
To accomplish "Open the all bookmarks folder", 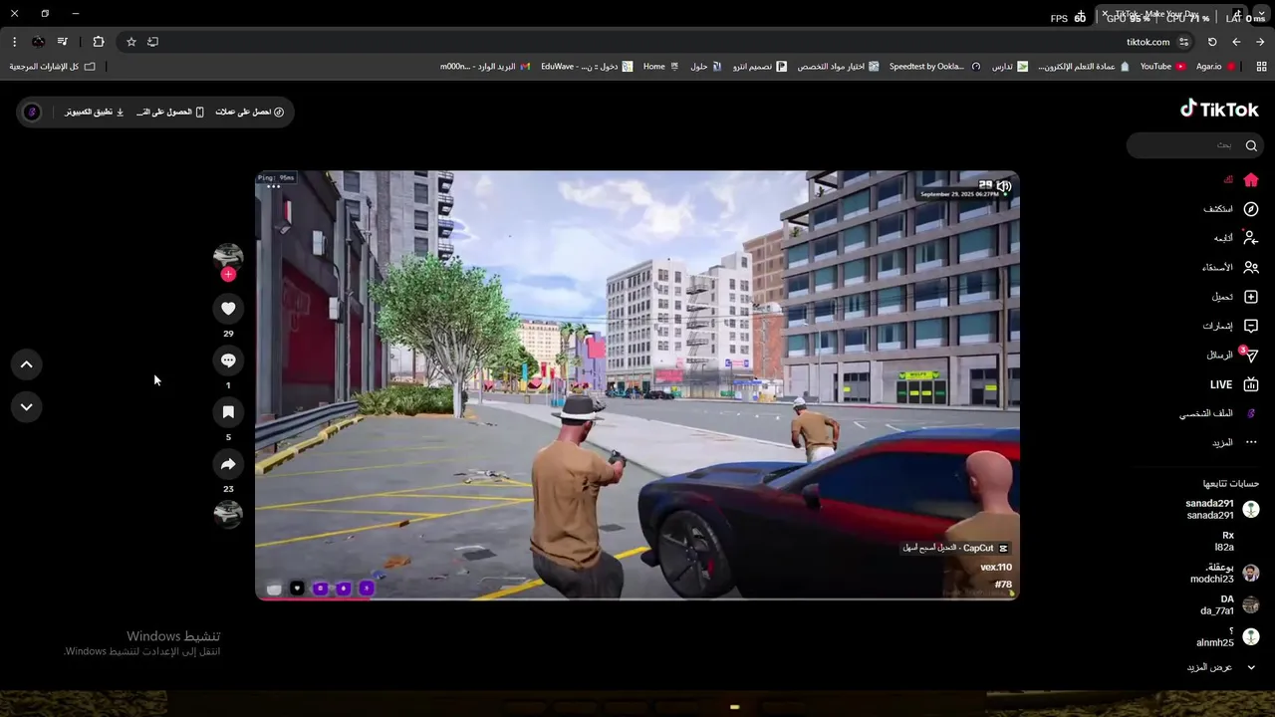I will [52, 67].
